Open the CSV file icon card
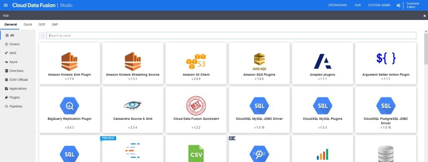 (x=196, y=148)
